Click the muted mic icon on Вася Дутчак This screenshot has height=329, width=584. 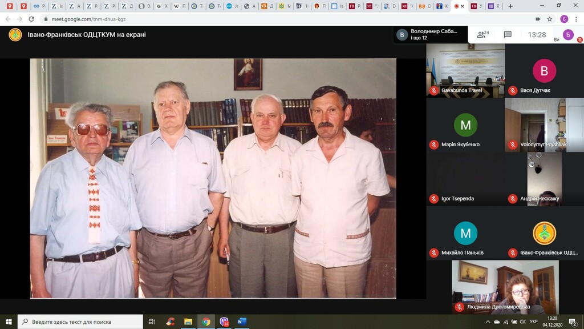pyautogui.click(x=512, y=90)
